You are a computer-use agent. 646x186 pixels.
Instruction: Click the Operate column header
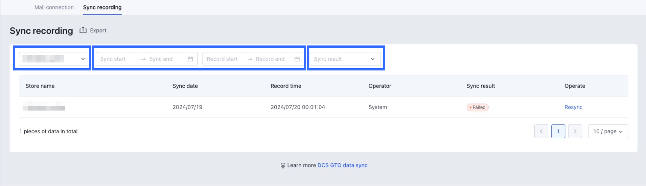(575, 86)
